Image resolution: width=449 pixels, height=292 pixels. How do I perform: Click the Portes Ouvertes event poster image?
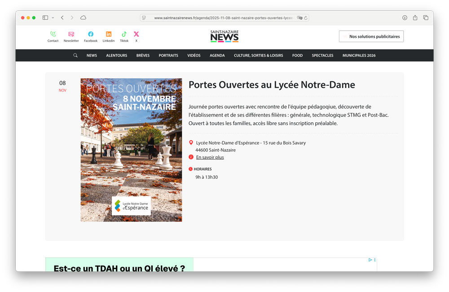pos(131,150)
